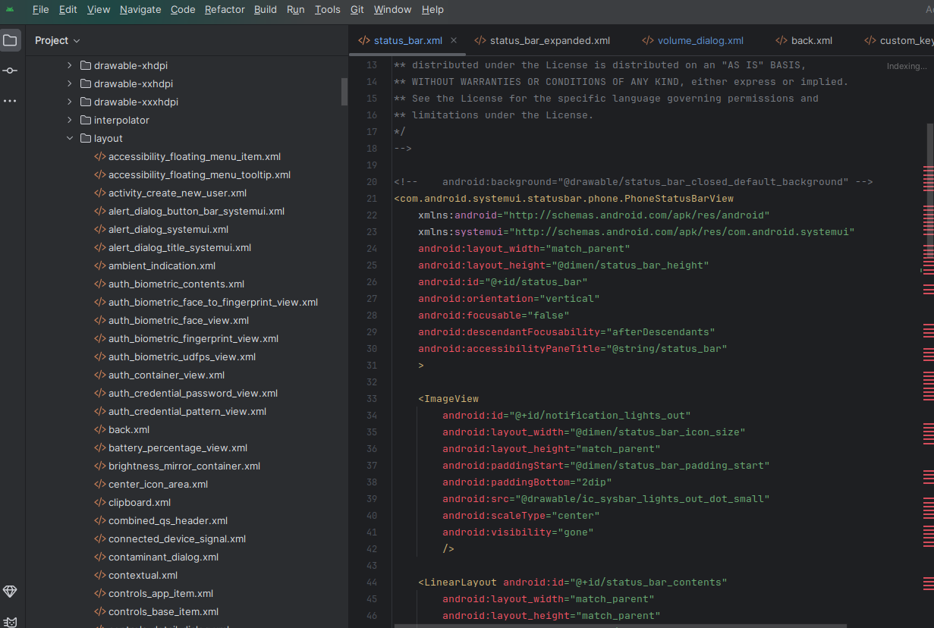Screen dimensions: 934x628
Task: Open the Project tool window icon
Action: click(x=11, y=40)
